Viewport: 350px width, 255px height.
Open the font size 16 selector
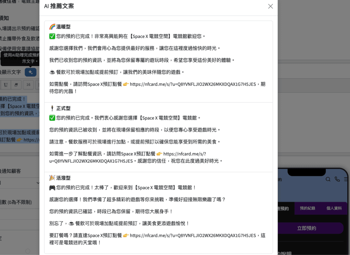coord(28,85)
